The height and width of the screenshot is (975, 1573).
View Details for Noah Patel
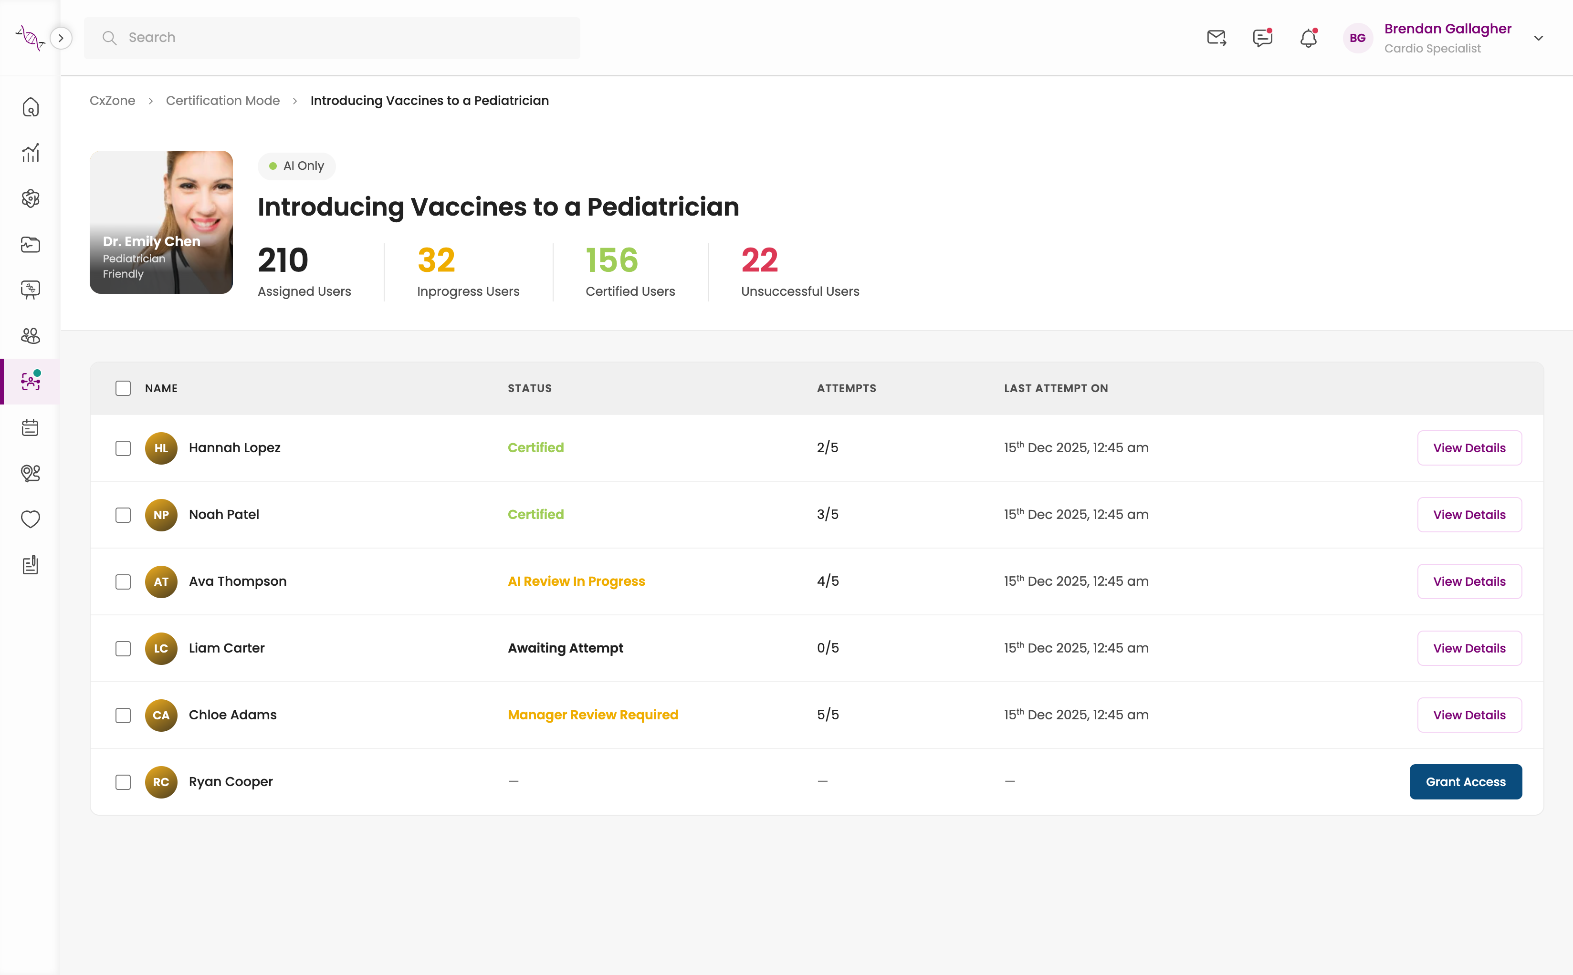tap(1469, 515)
